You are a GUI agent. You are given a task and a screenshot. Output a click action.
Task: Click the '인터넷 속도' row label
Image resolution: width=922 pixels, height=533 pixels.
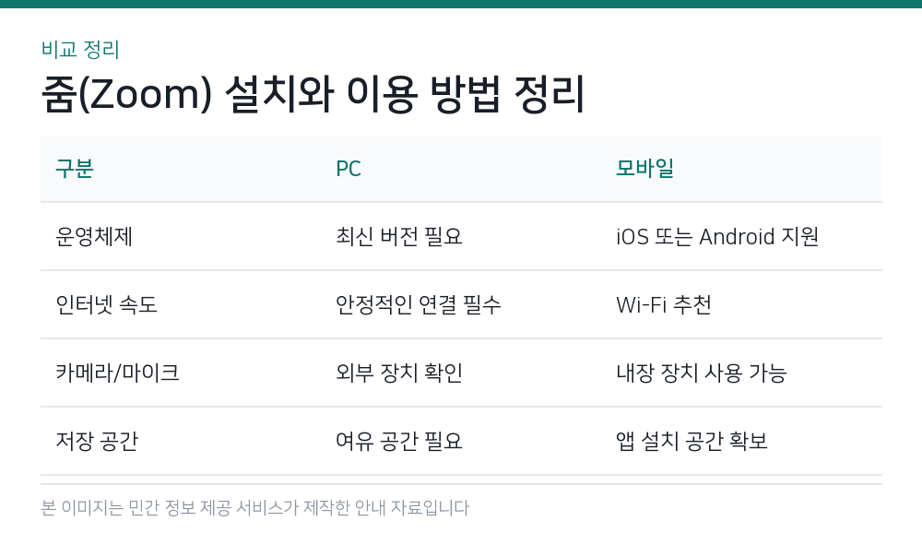[x=106, y=304]
